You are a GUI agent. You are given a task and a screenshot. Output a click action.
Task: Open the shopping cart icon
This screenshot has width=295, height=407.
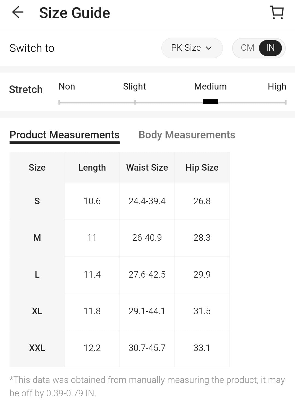[276, 12]
